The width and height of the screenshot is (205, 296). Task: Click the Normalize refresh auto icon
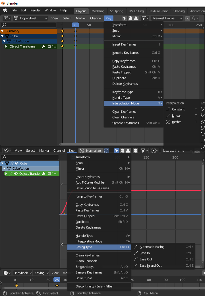(x=106, y=151)
